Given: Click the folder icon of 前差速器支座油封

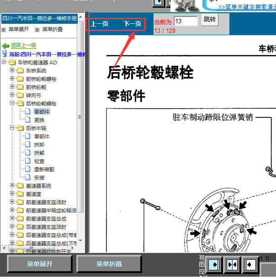Looking at the screenshot, I should (20, 202).
